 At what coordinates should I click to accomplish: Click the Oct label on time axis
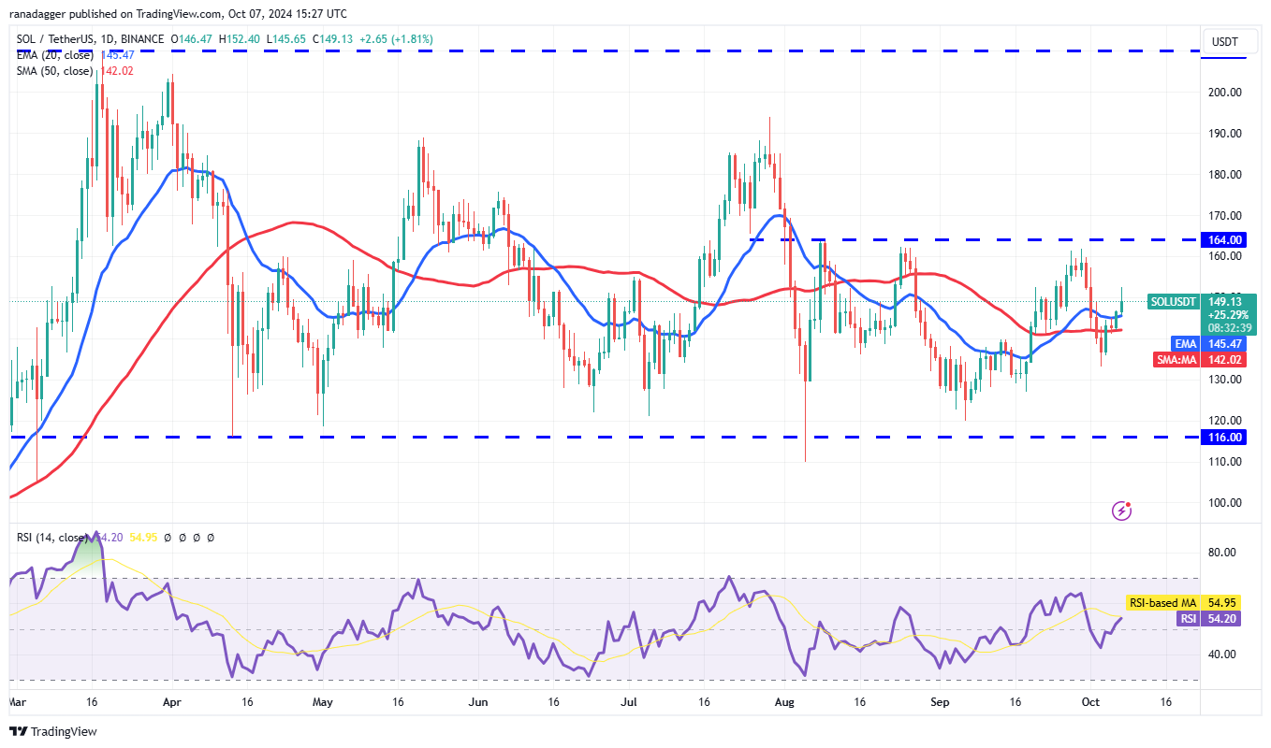pos(1091,701)
